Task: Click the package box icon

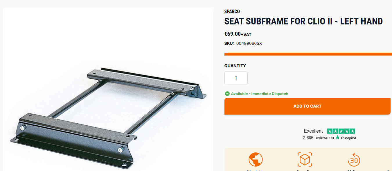Action: tap(305, 160)
